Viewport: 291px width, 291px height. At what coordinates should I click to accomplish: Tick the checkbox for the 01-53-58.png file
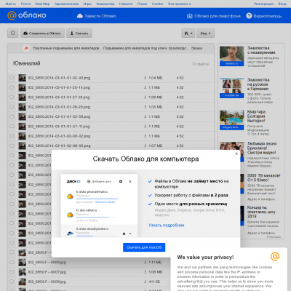pyautogui.click(x=12, y=116)
